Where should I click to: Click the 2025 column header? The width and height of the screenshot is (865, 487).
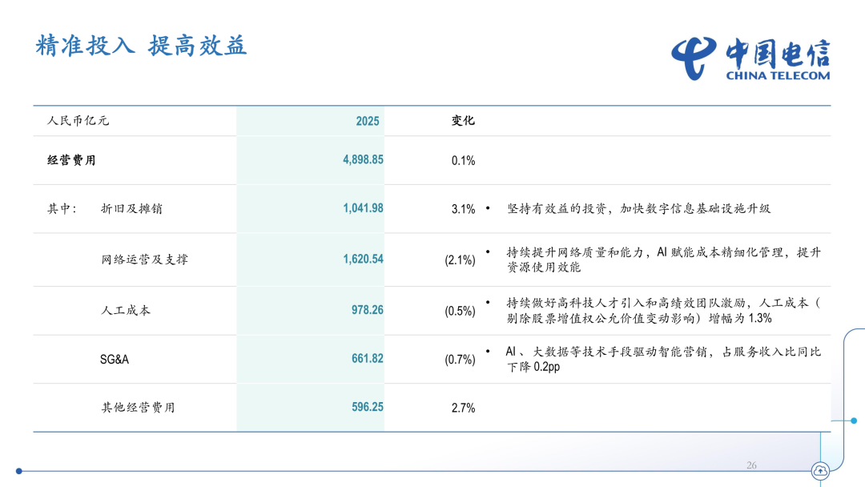[368, 121]
